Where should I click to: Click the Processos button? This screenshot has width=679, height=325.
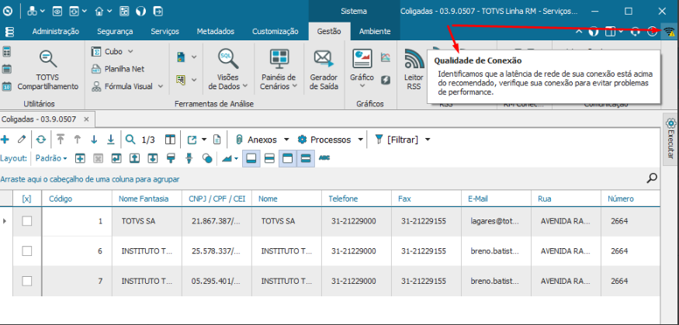pyautogui.click(x=325, y=140)
